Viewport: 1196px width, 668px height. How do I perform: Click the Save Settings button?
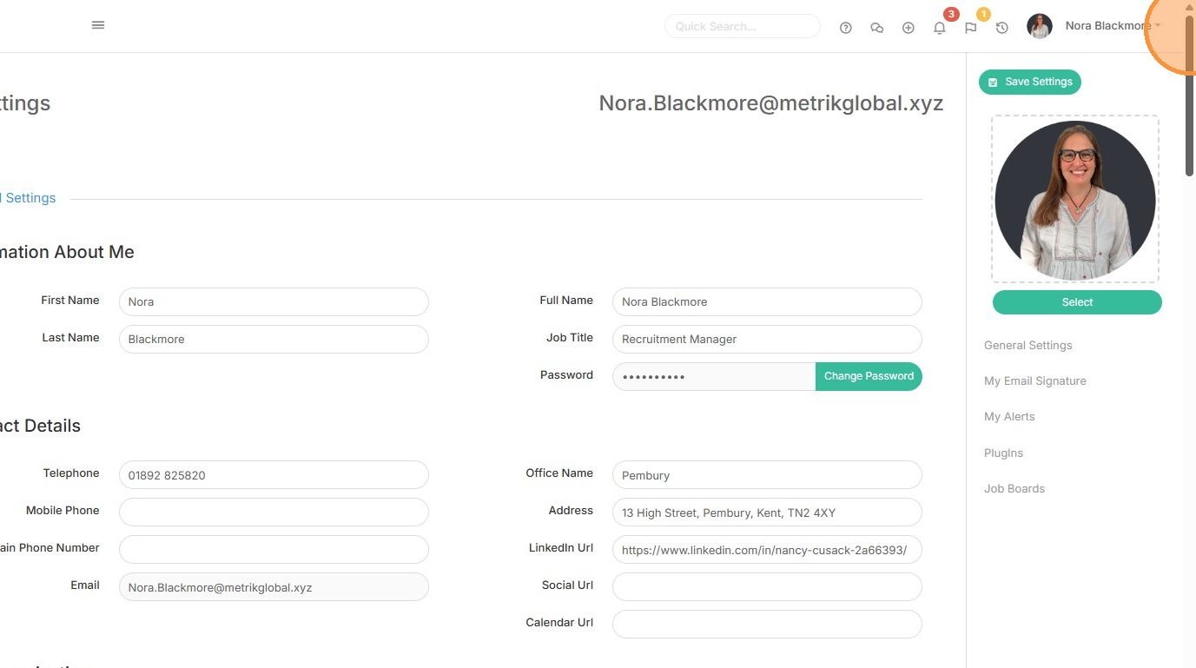(1029, 82)
